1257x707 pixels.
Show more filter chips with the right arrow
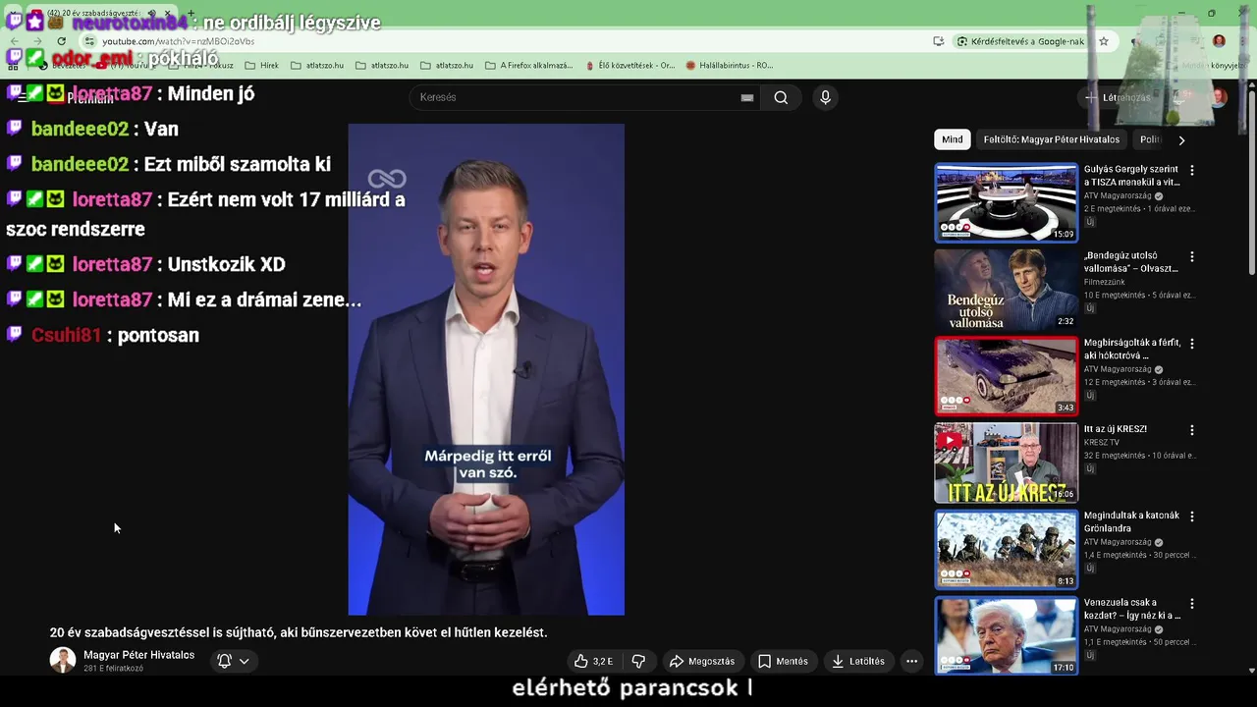[x=1181, y=139]
